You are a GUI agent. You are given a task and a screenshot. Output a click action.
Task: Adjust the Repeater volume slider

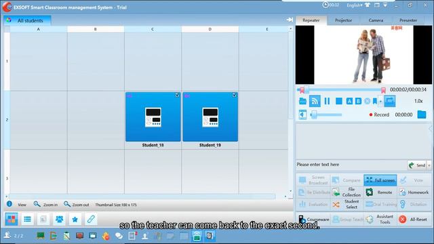[x=326, y=115]
